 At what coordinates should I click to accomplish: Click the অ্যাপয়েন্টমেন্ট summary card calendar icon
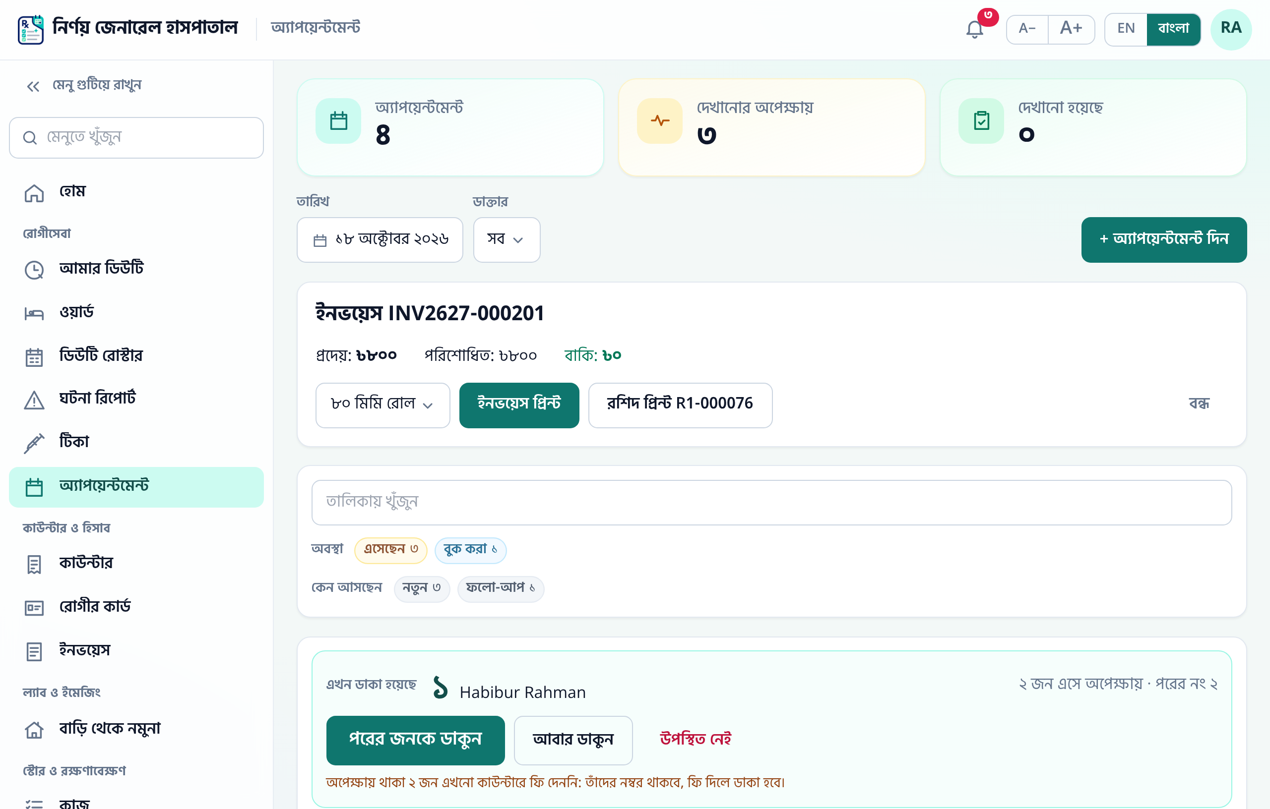pyautogui.click(x=339, y=120)
